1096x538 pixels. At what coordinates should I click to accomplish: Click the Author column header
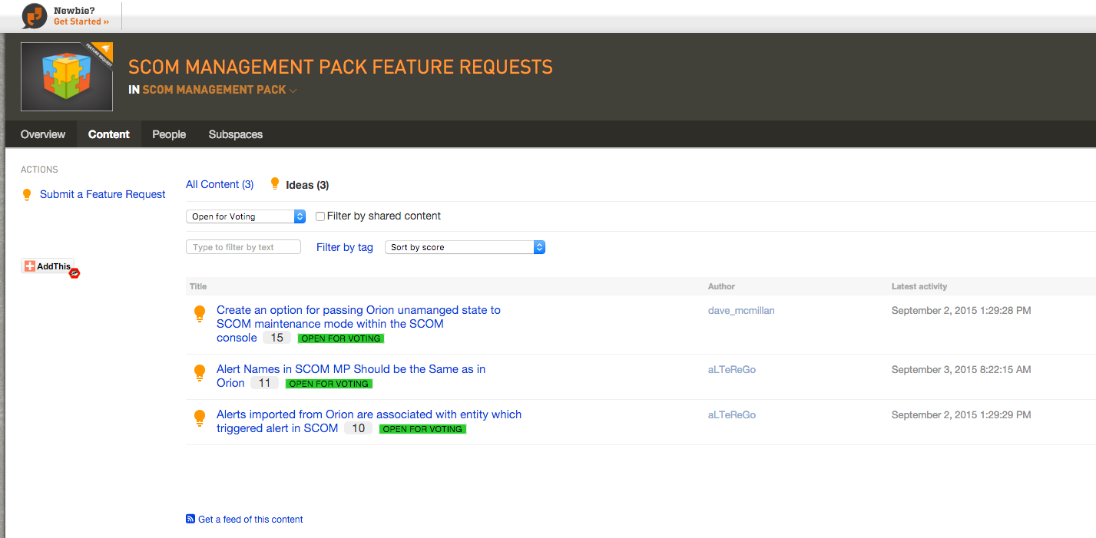point(721,286)
